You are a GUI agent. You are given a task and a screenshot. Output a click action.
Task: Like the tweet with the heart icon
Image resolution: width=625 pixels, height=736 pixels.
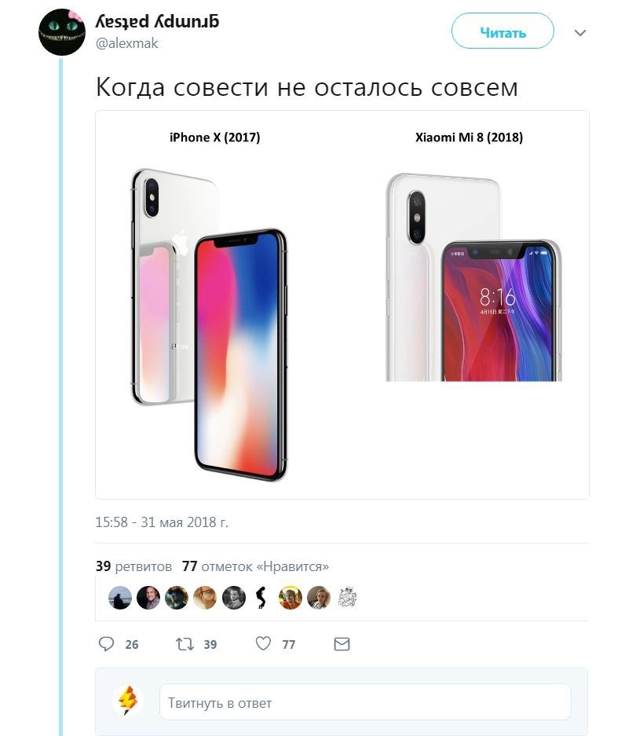(263, 643)
